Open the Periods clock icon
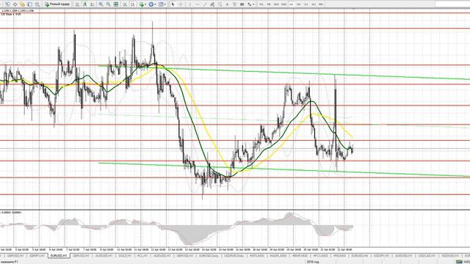The width and height of the screenshot is (470, 264). pyautogui.click(x=151, y=4)
